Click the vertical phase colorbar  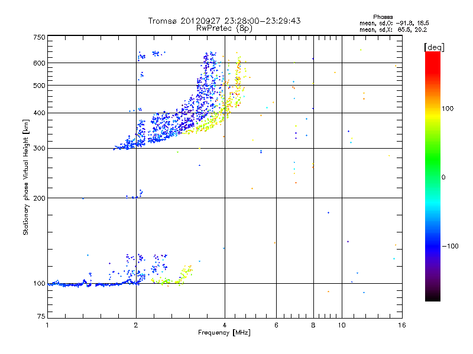[433, 176]
